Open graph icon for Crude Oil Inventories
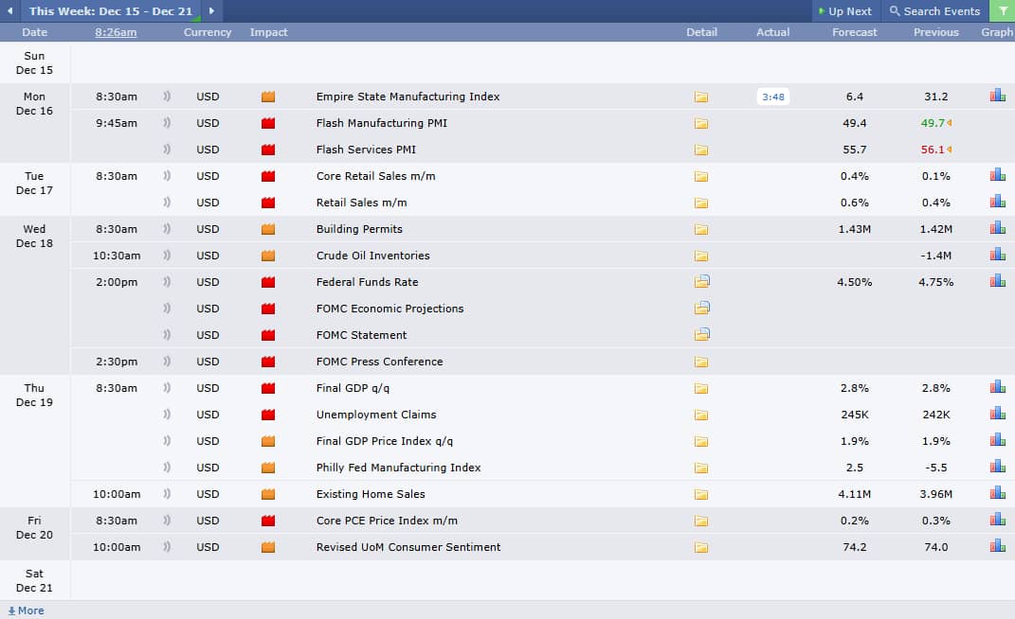The height and width of the screenshot is (619, 1015). pyautogui.click(x=997, y=255)
